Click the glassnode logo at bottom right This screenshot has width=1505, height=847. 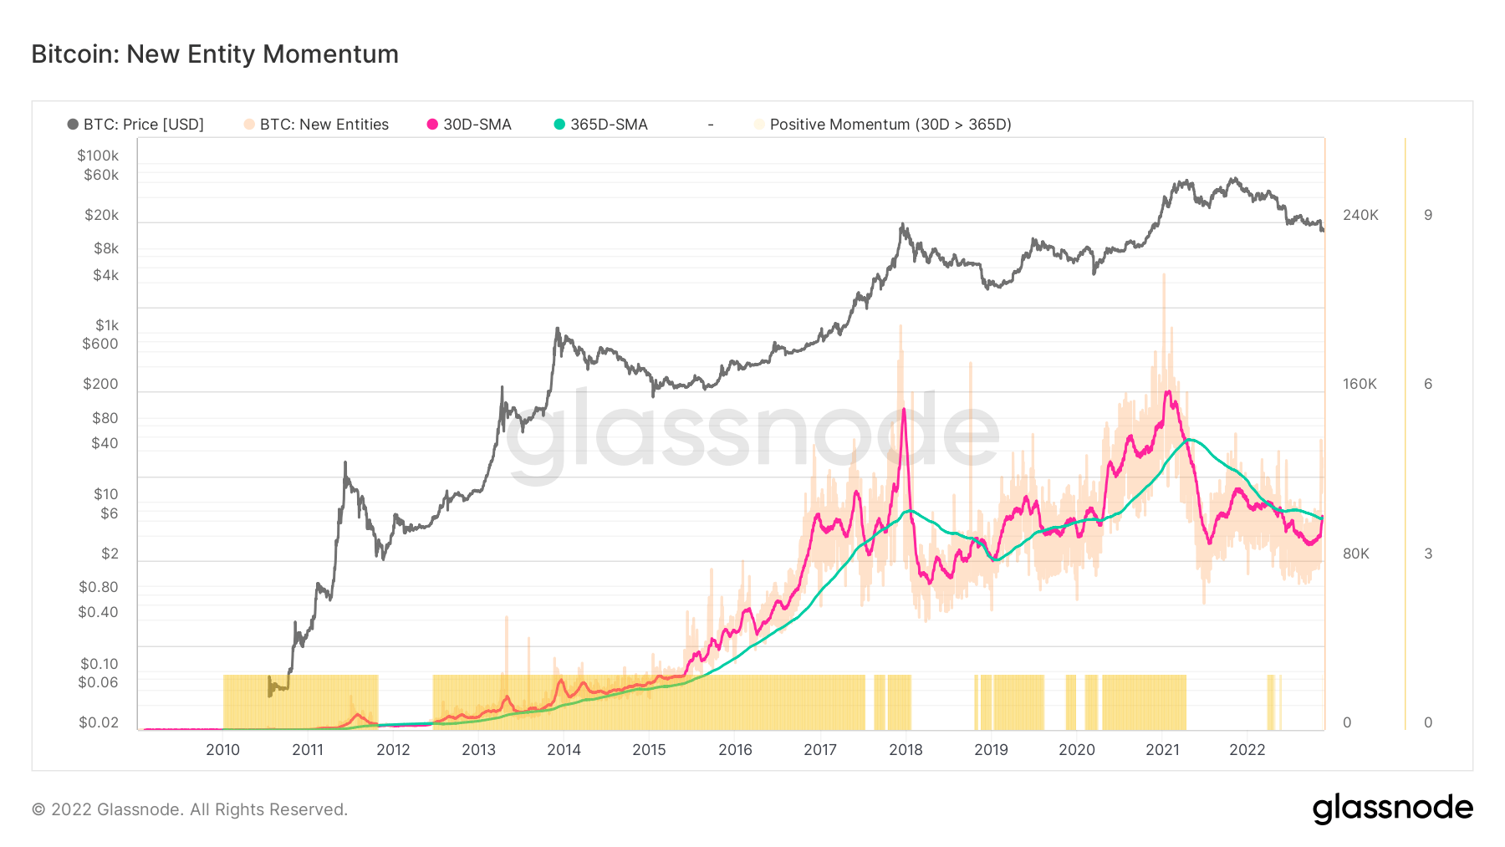pyautogui.click(x=1393, y=809)
